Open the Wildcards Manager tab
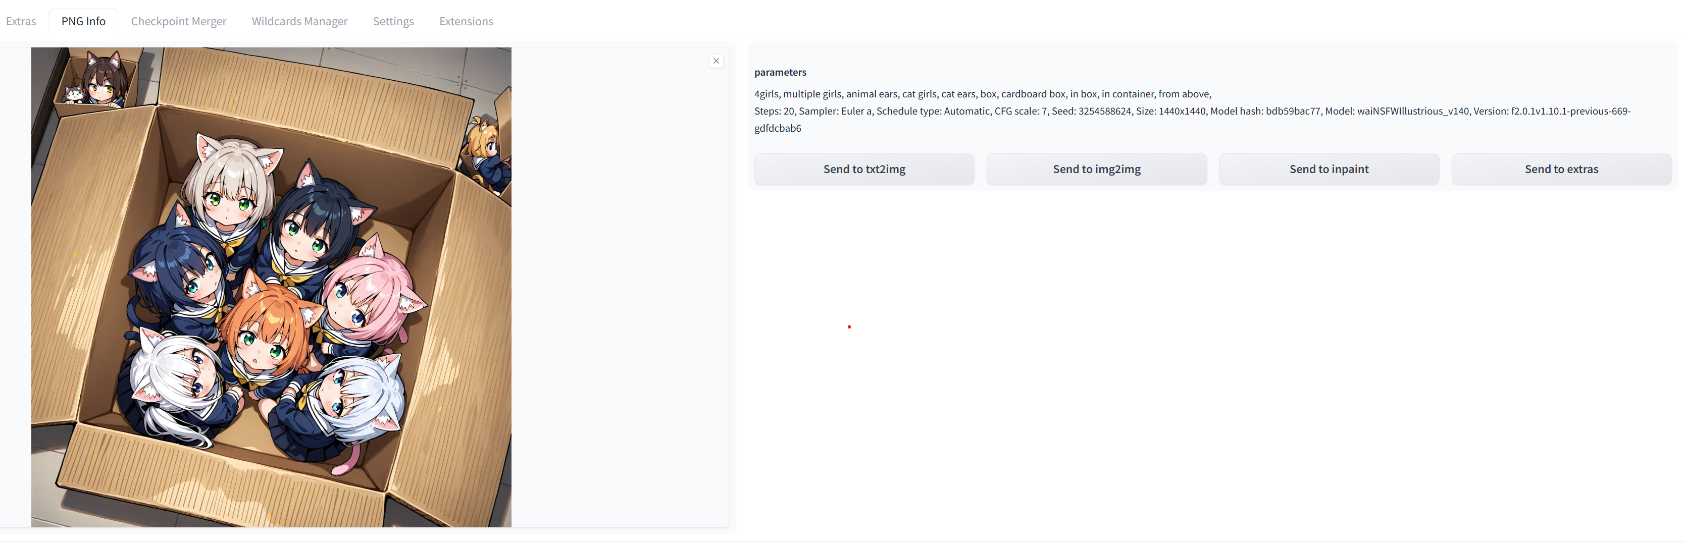The image size is (1685, 547). coord(299,21)
